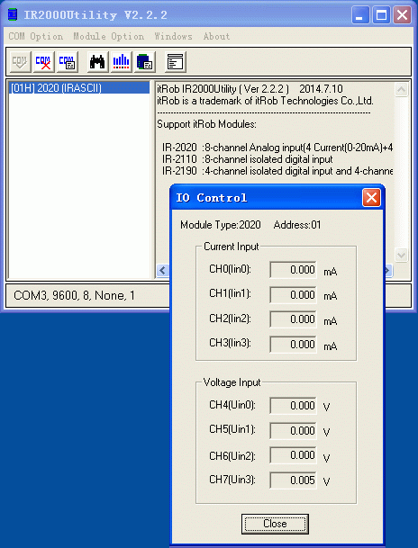
Task: Open the Windows menu
Action: tap(174, 36)
